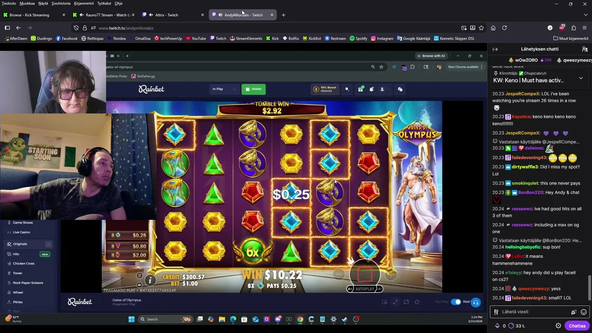Click the bits icon beside message field
The image size is (592, 333).
pyautogui.click(x=573, y=312)
